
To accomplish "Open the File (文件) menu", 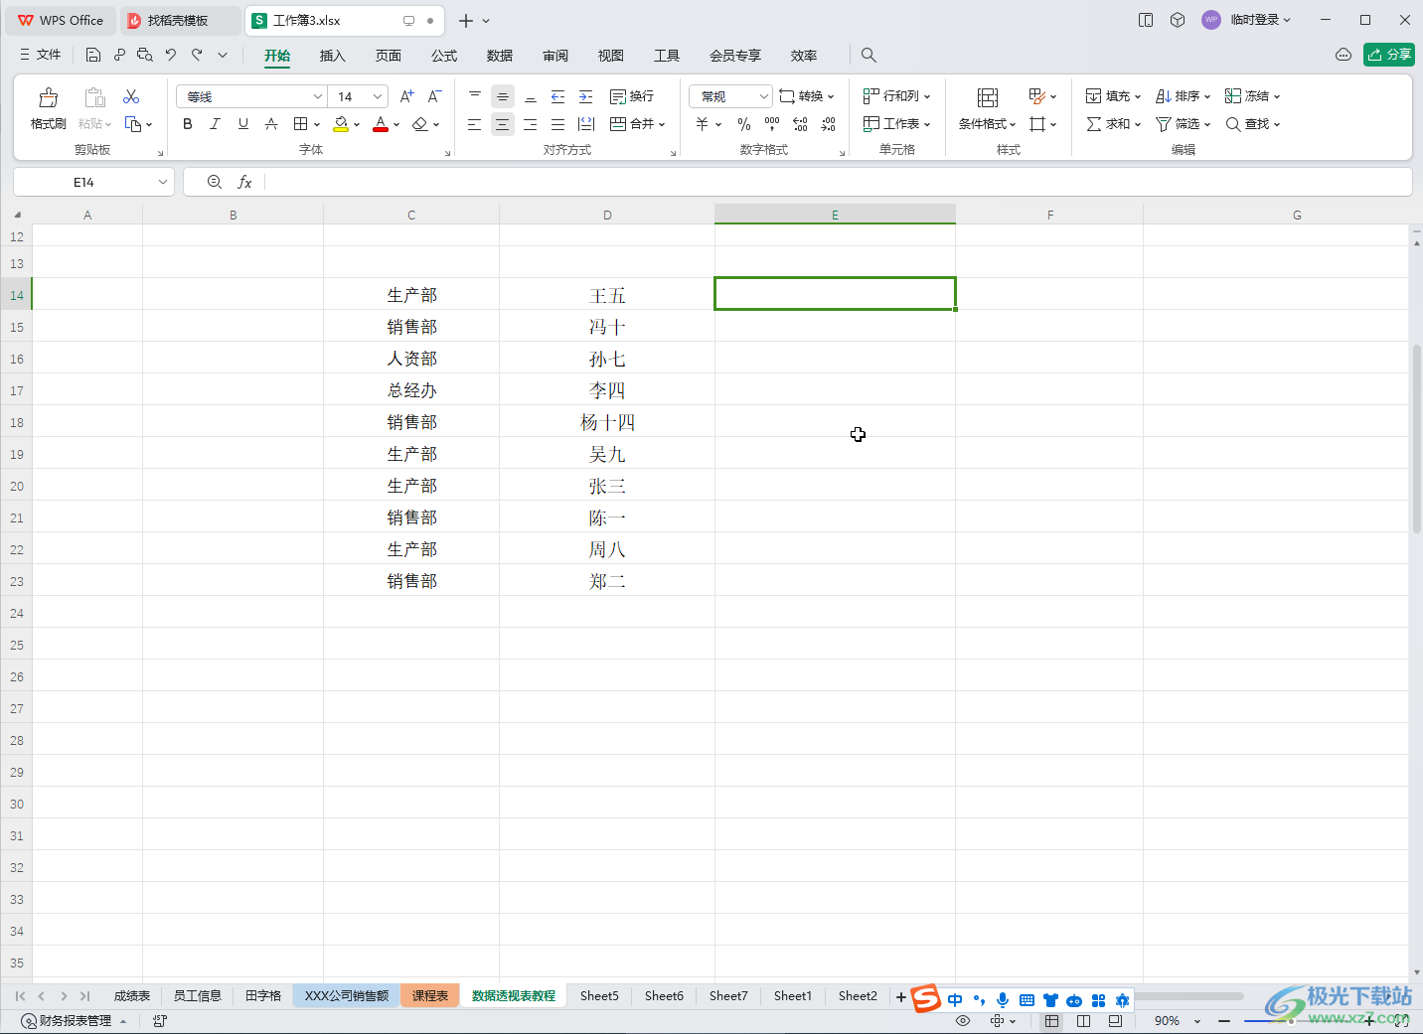I will coord(41,55).
